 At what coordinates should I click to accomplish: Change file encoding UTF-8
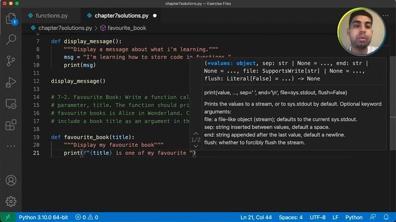tap(317, 217)
